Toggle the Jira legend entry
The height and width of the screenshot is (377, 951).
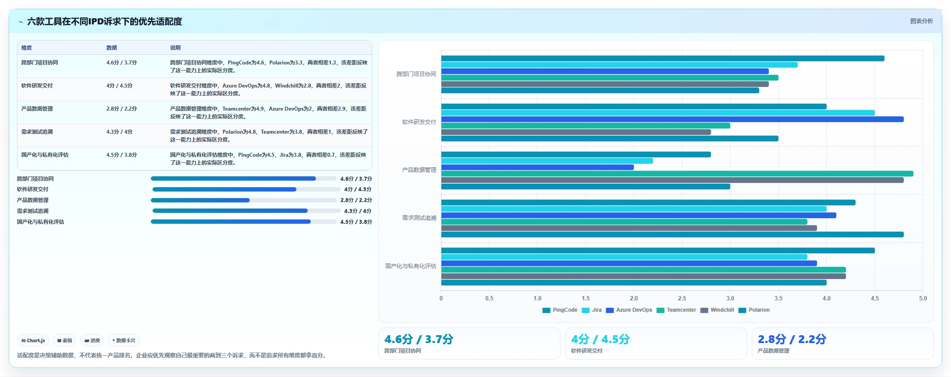click(x=591, y=310)
